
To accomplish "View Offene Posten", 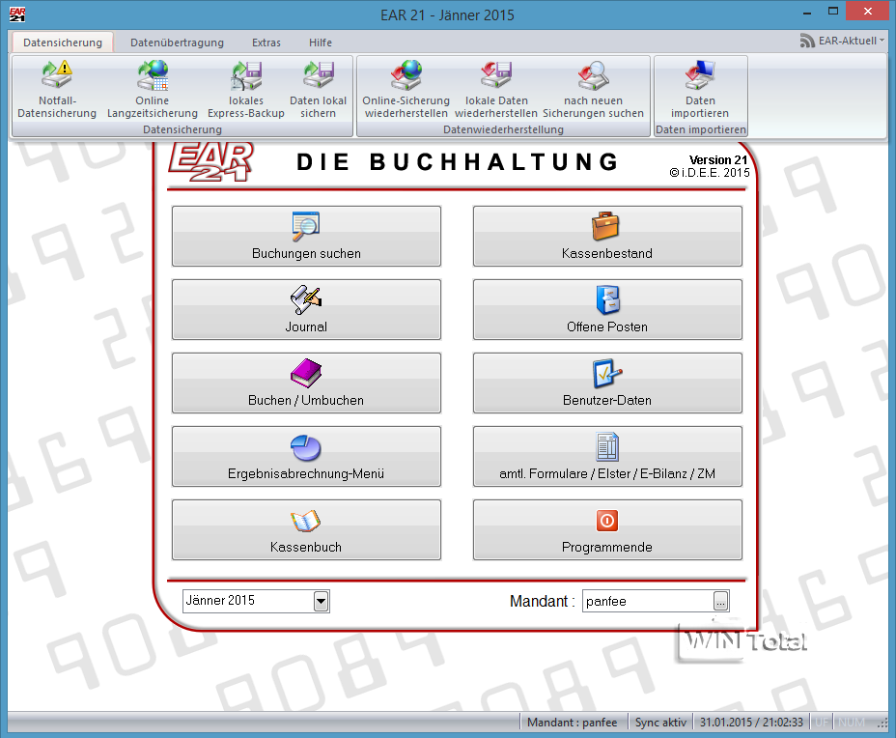I will click(607, 309).
